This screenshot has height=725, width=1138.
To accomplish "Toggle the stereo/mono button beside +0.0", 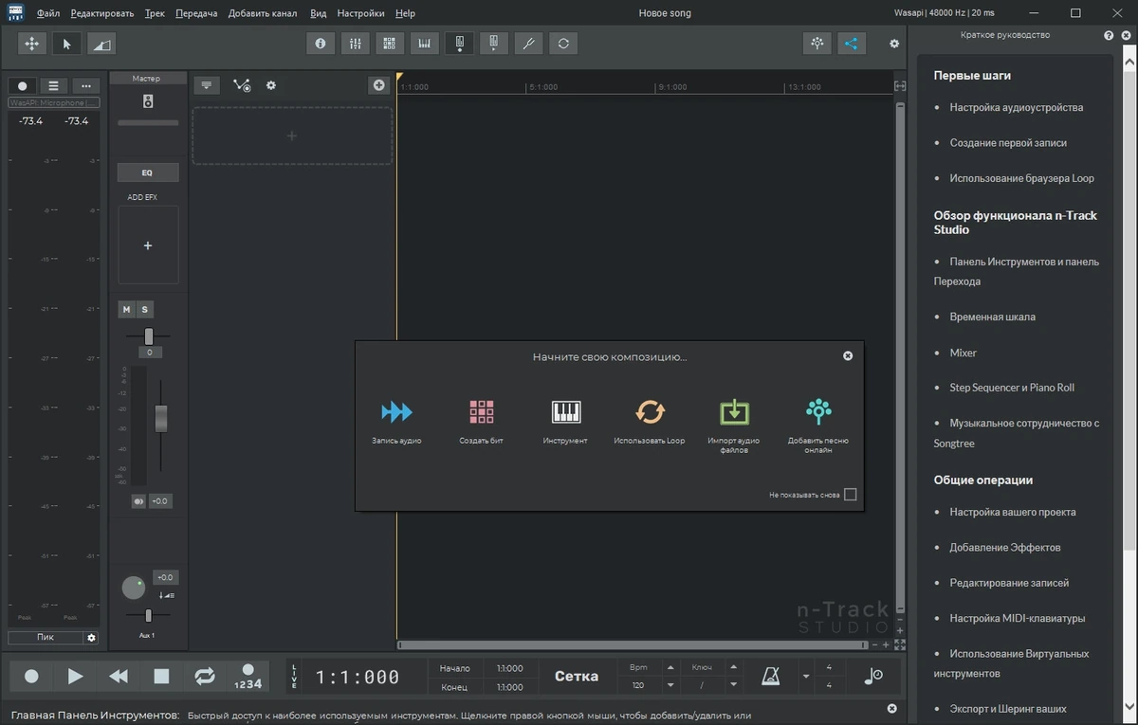I will click(138, 501).
